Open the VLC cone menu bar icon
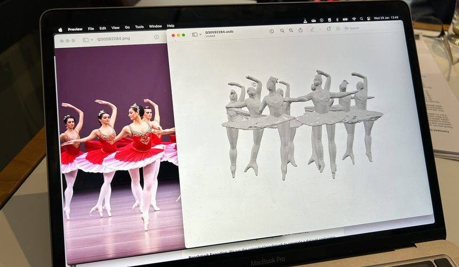The image size is (459, 267). tap(305, 20)
